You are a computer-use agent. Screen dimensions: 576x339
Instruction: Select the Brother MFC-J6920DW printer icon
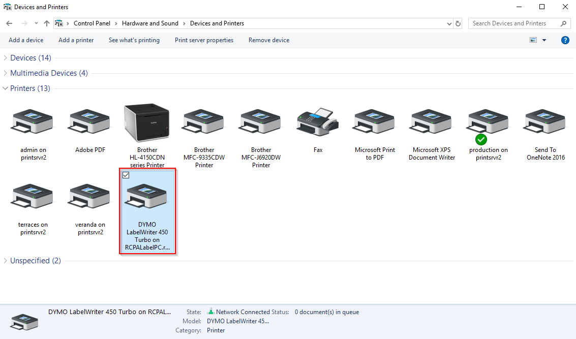(x=260, y=121)
